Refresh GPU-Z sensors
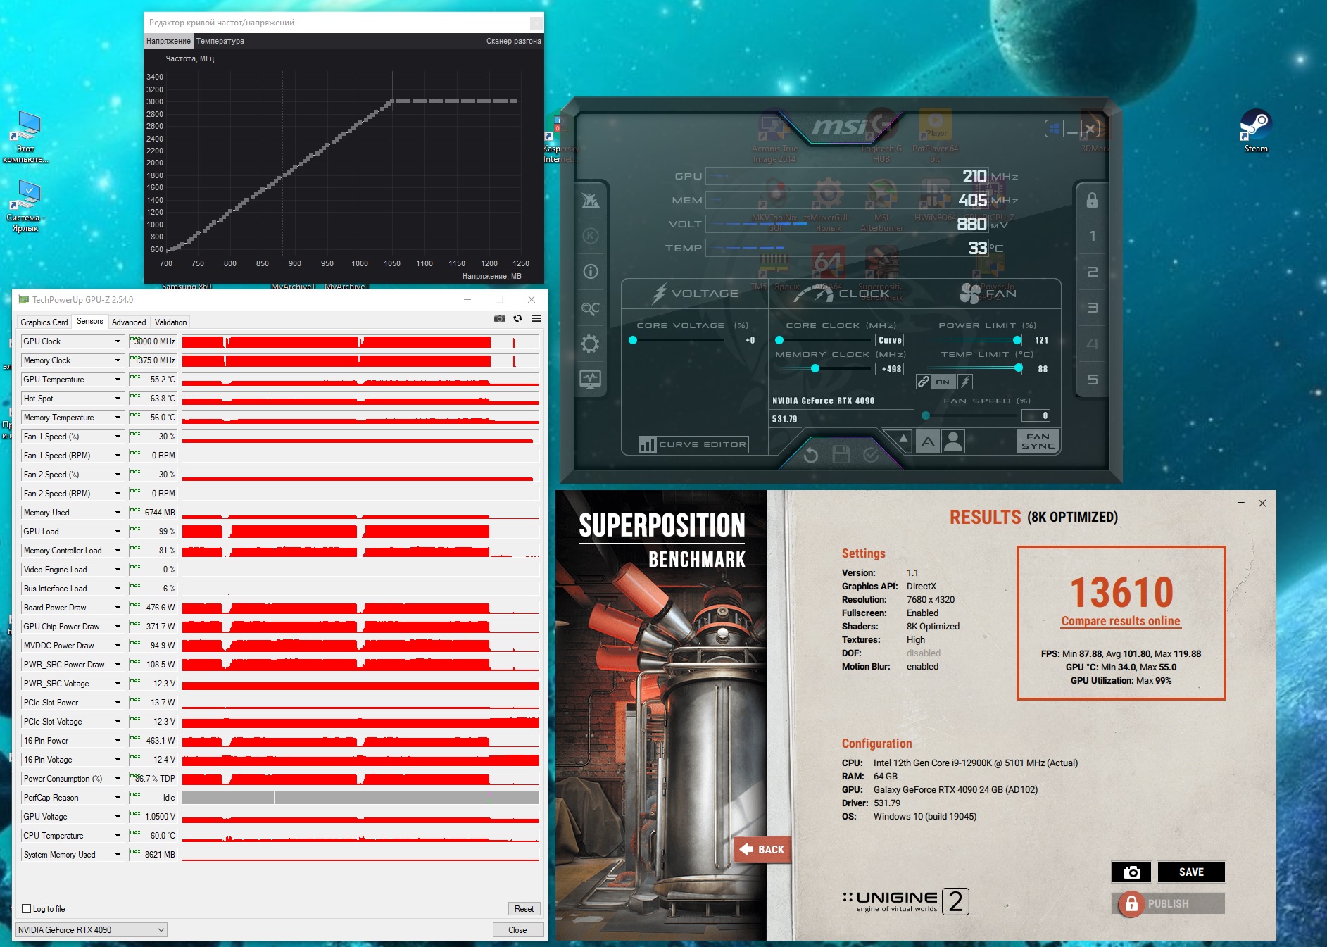1327x947 pixels. click(x=518, y=318)
